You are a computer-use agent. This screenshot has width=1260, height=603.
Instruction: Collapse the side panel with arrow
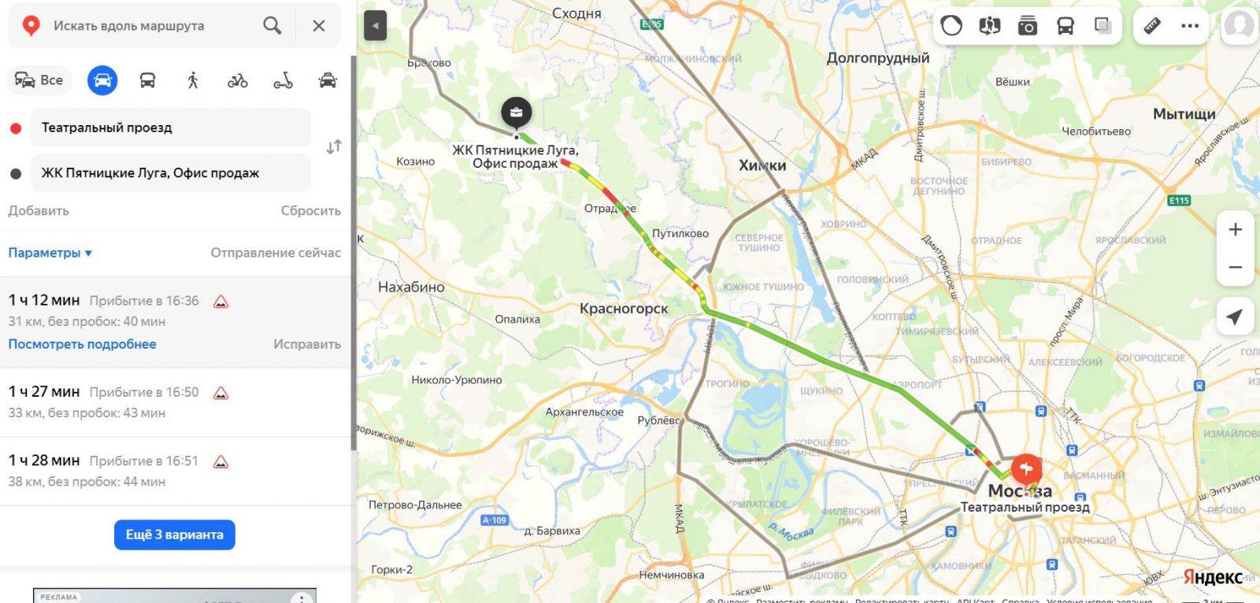[376, 26]
